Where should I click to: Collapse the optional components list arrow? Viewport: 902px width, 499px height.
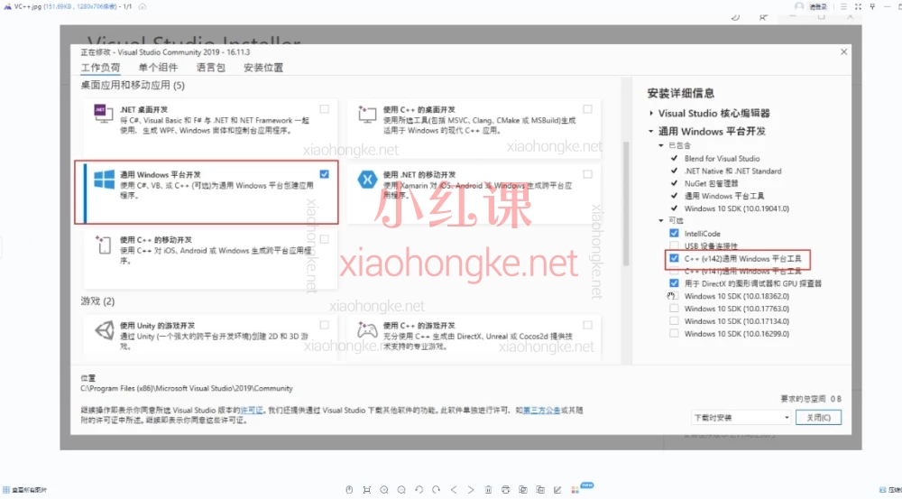click(x=661, y=220)
